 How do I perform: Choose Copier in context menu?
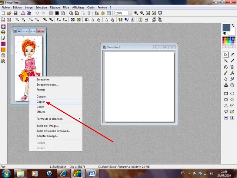coord(56,102)
